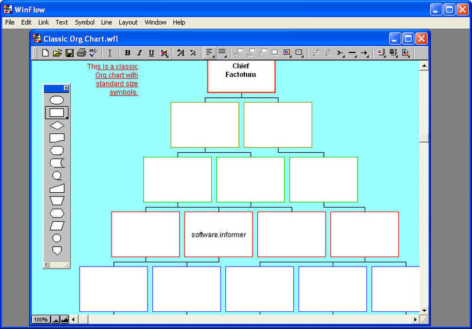Click the small mountain zoom-out button
The height and width of the screenshot is (329, 472).
55,320
